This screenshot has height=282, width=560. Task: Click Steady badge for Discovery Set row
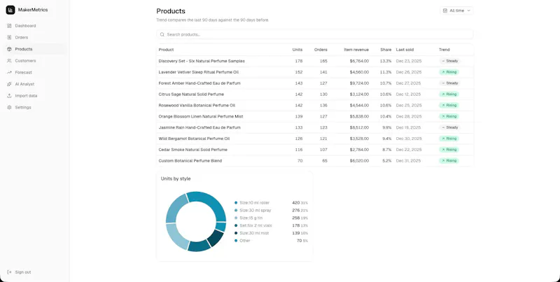click(449, 61)
